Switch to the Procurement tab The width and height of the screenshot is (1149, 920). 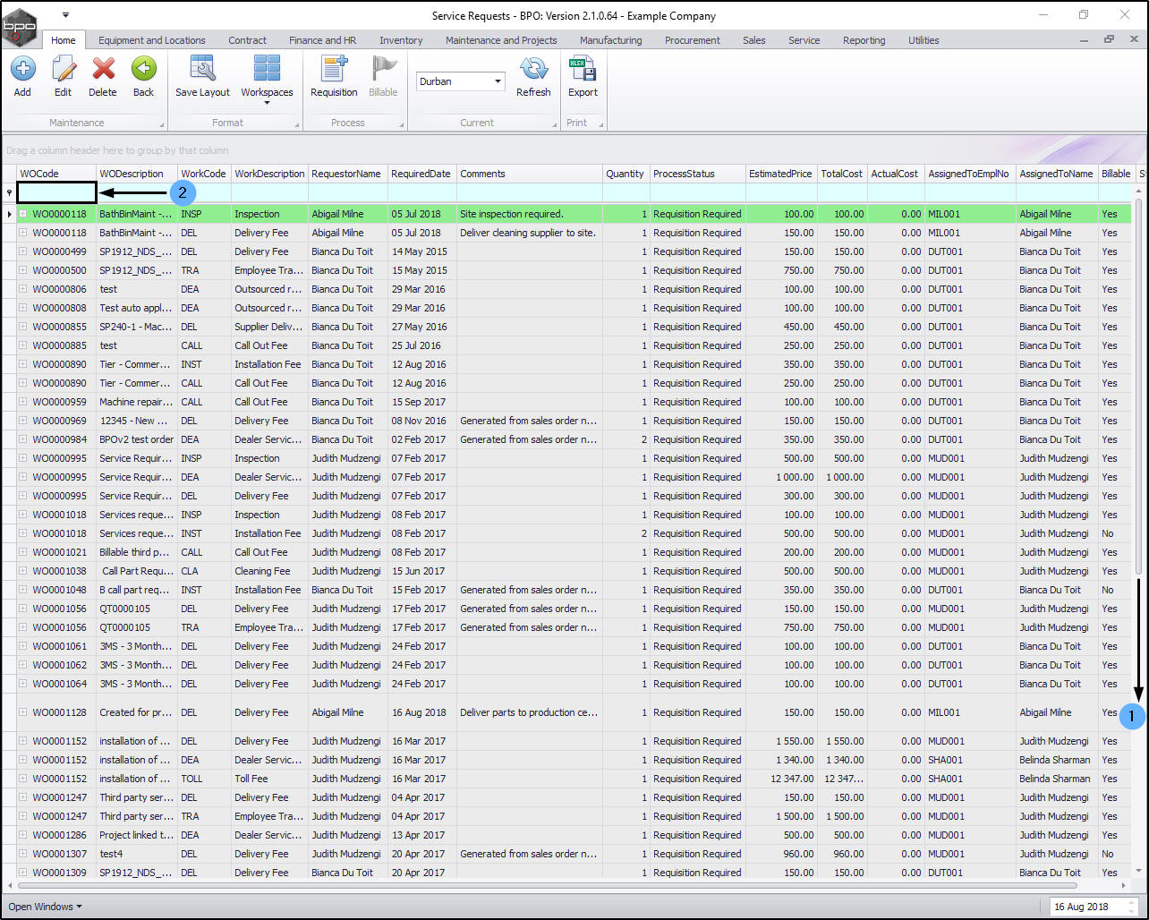(693, 40)
